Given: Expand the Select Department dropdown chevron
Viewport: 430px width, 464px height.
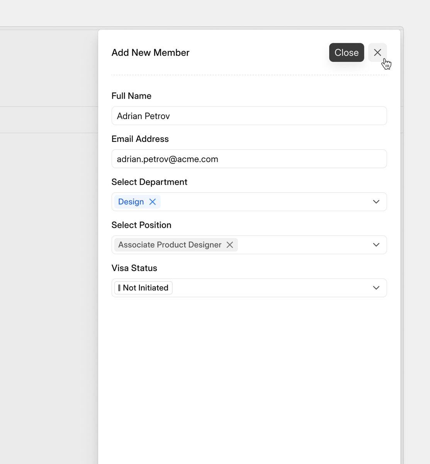Looking at the screenshot, I should [x=376, y=202].
